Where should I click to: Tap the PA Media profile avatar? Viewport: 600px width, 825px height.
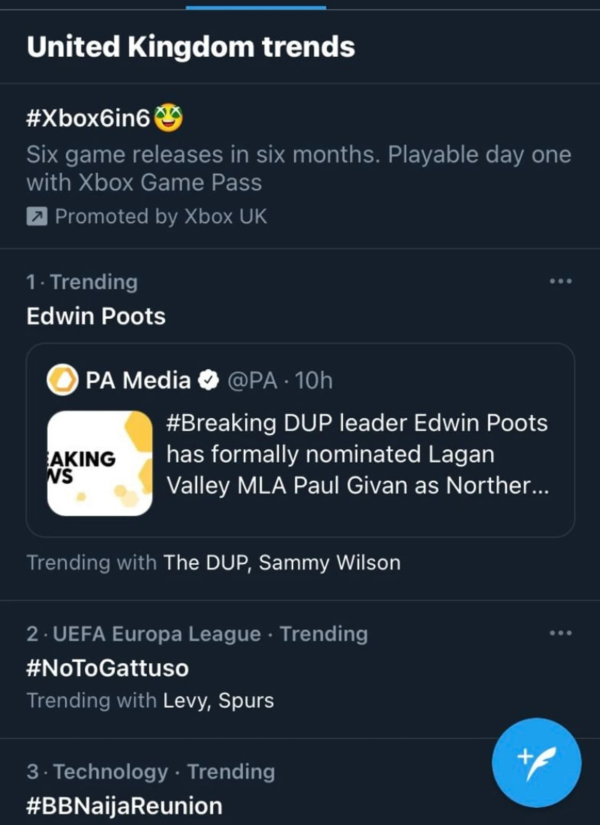(62, 380)
